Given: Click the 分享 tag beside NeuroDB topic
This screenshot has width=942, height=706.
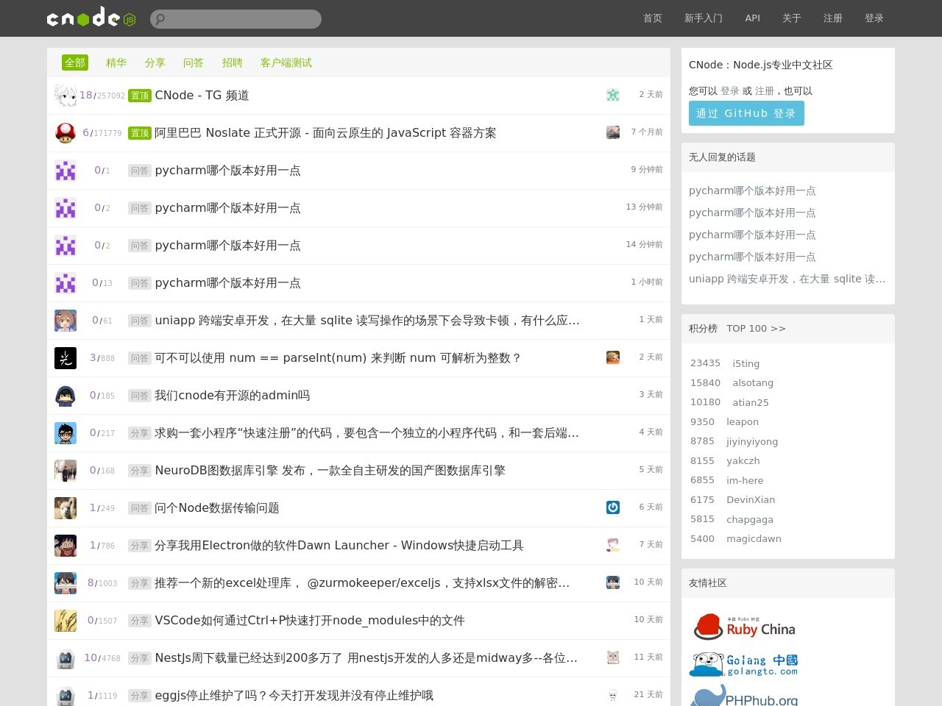Looking at the screenshot, I should 139,471.
